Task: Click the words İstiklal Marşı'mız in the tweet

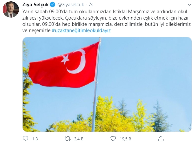Action: (x=131, y=12)
